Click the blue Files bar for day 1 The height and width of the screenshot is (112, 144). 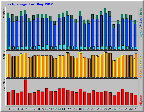pos(9,32)
